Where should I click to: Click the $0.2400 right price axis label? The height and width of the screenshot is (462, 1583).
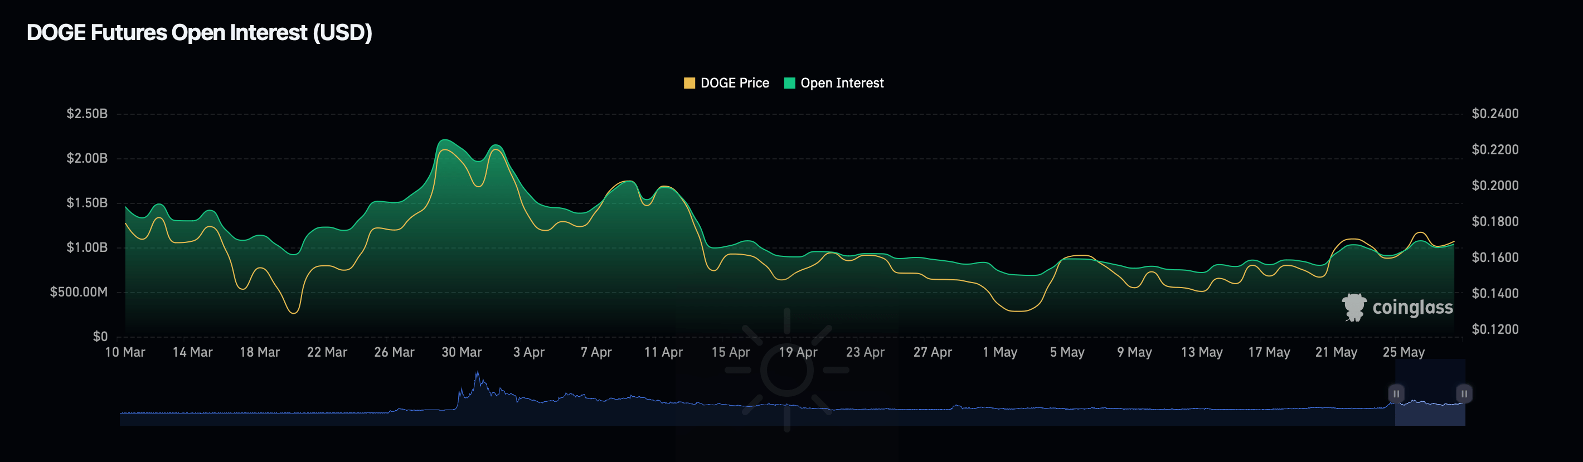point(1494,114)
